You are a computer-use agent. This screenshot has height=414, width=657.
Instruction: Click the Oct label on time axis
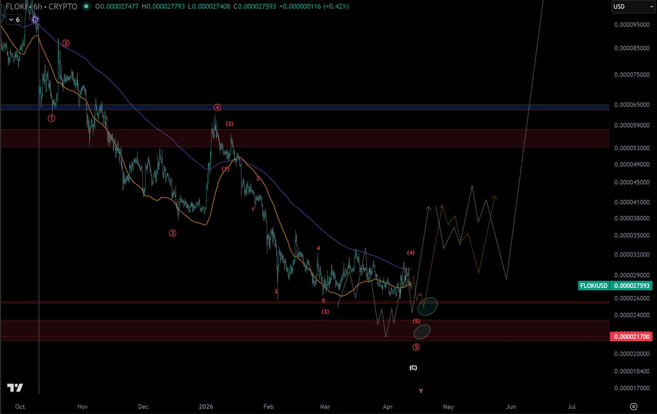point(20,407)
